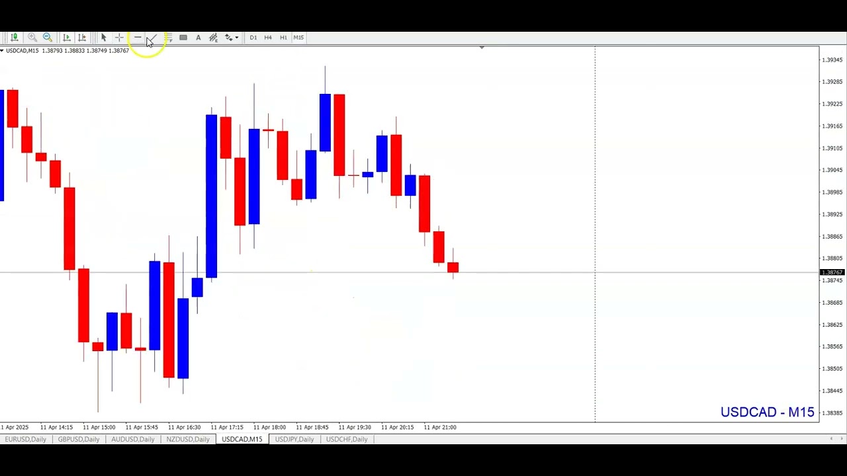Switch timeframe to H4
This screenshot has height=476, width=847.
[x=268, y=38]
